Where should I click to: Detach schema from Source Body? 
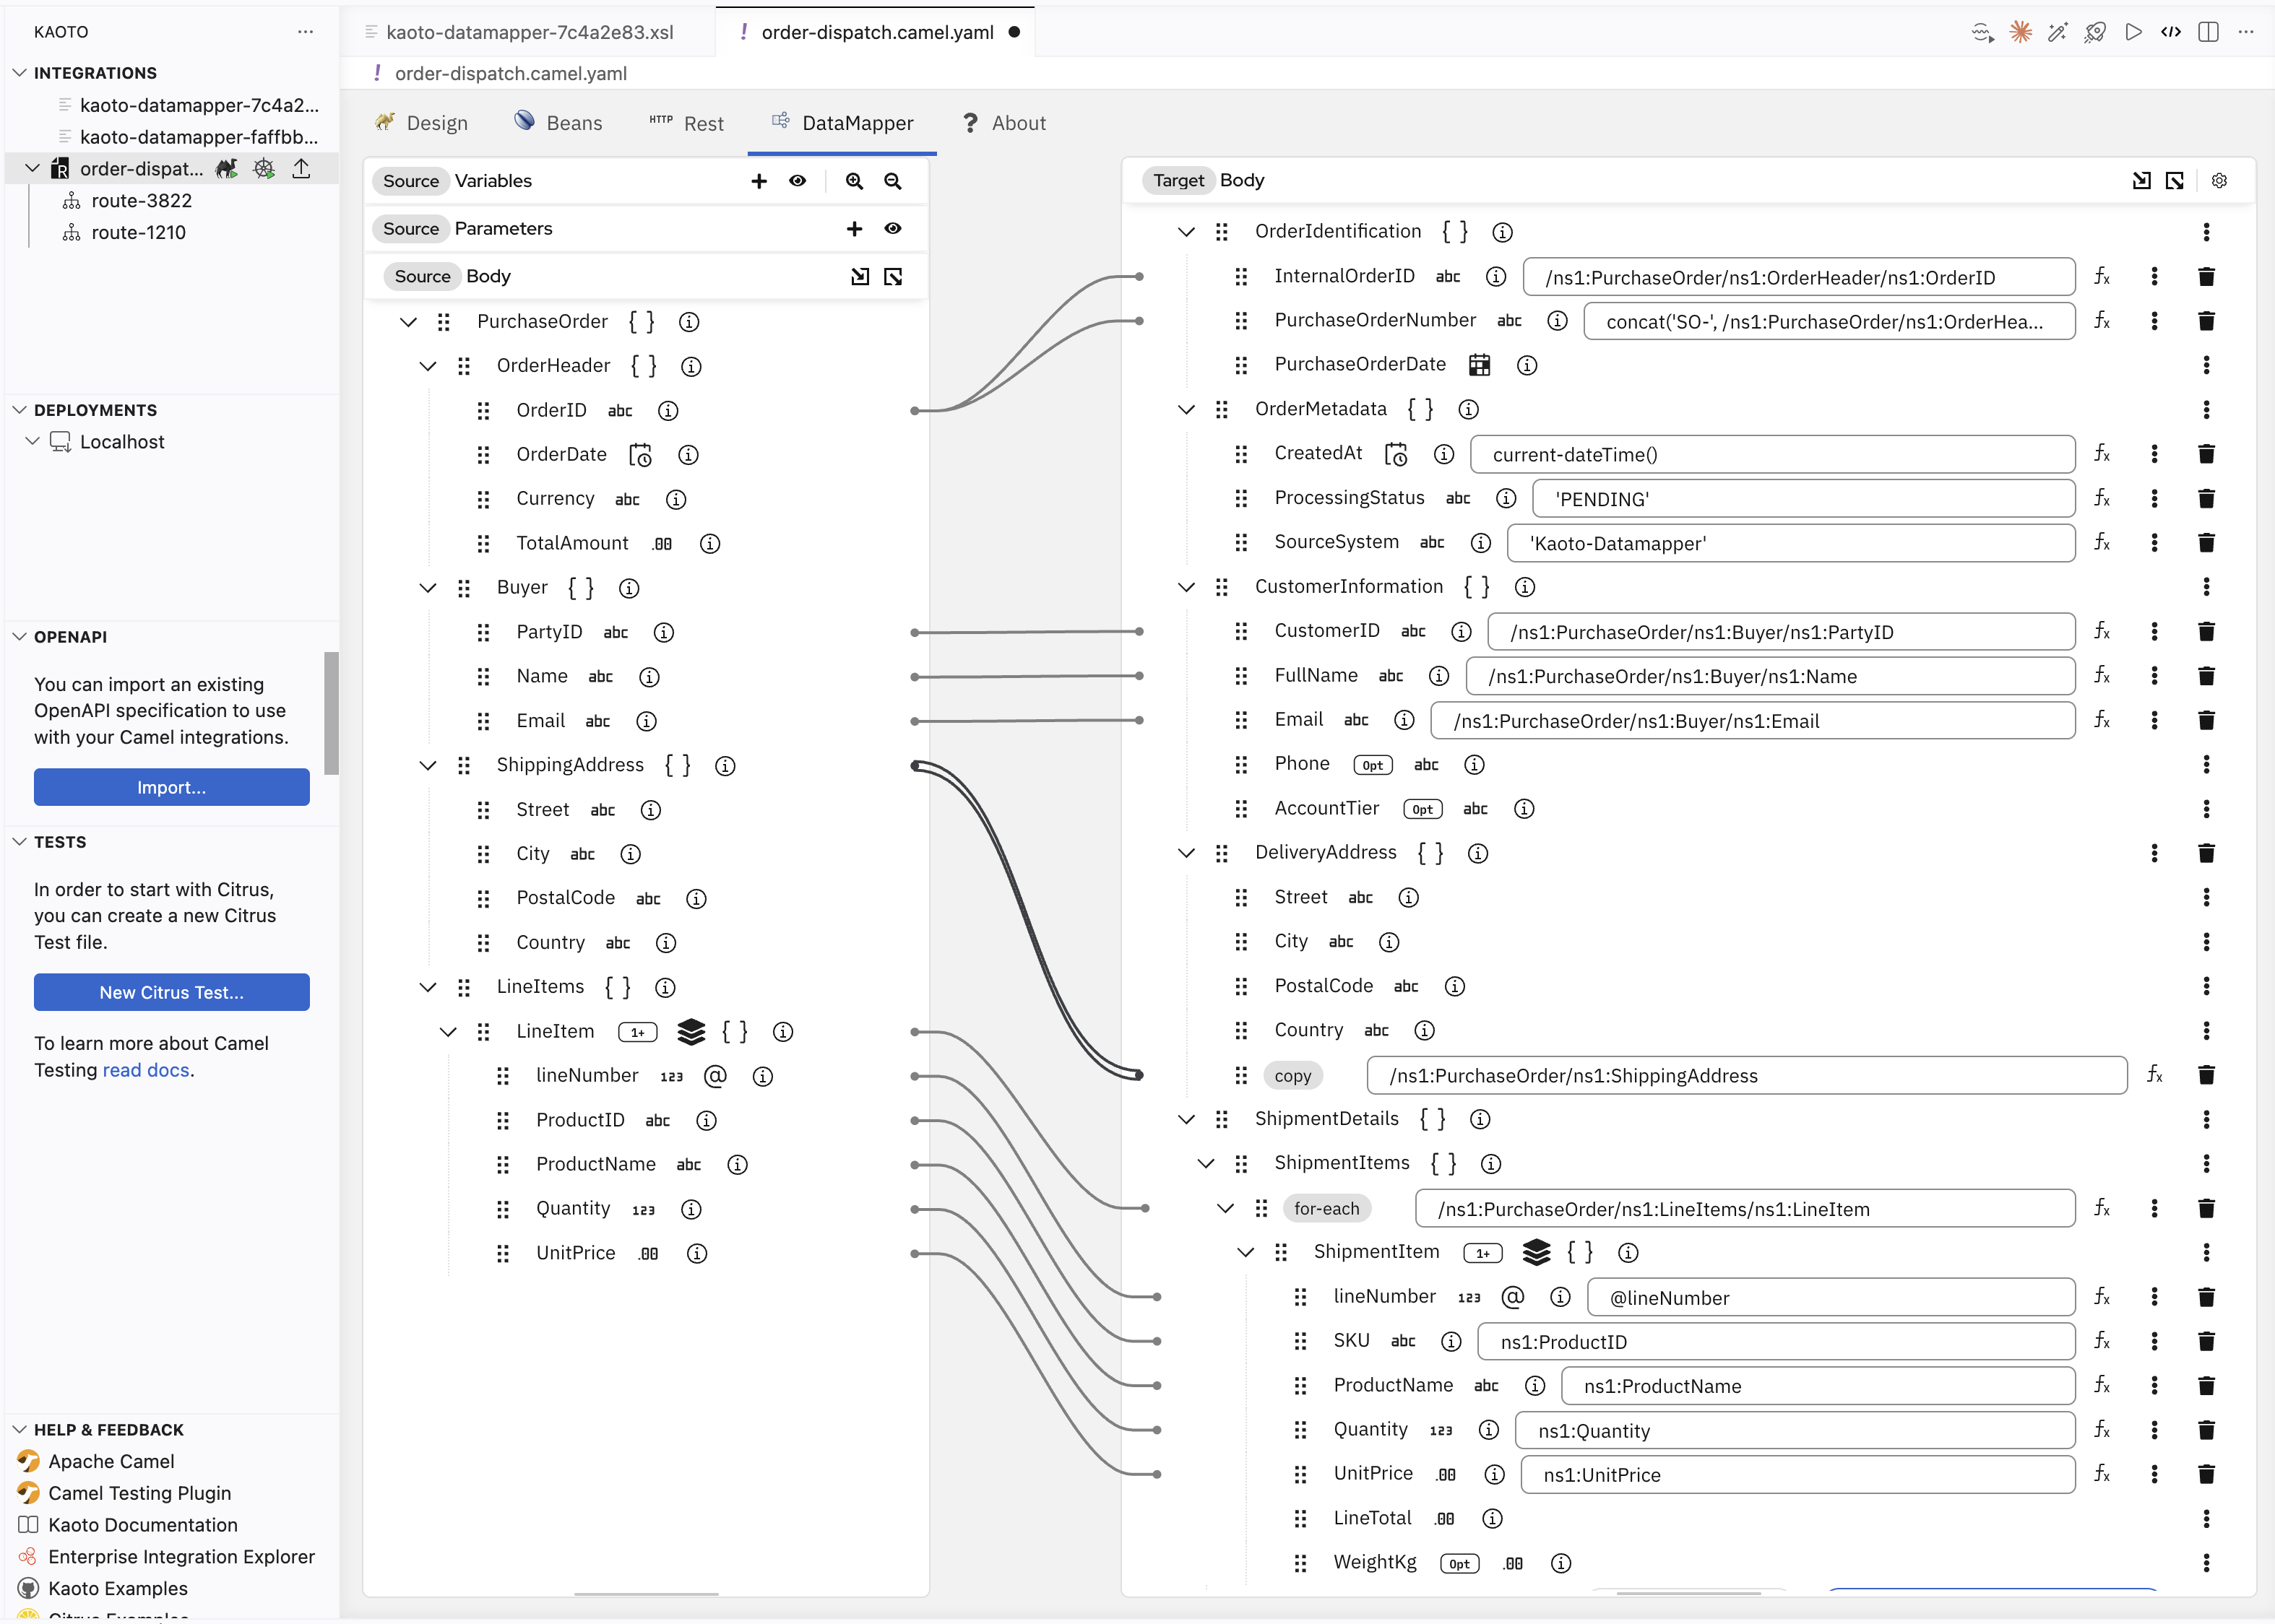pos(894,276)
